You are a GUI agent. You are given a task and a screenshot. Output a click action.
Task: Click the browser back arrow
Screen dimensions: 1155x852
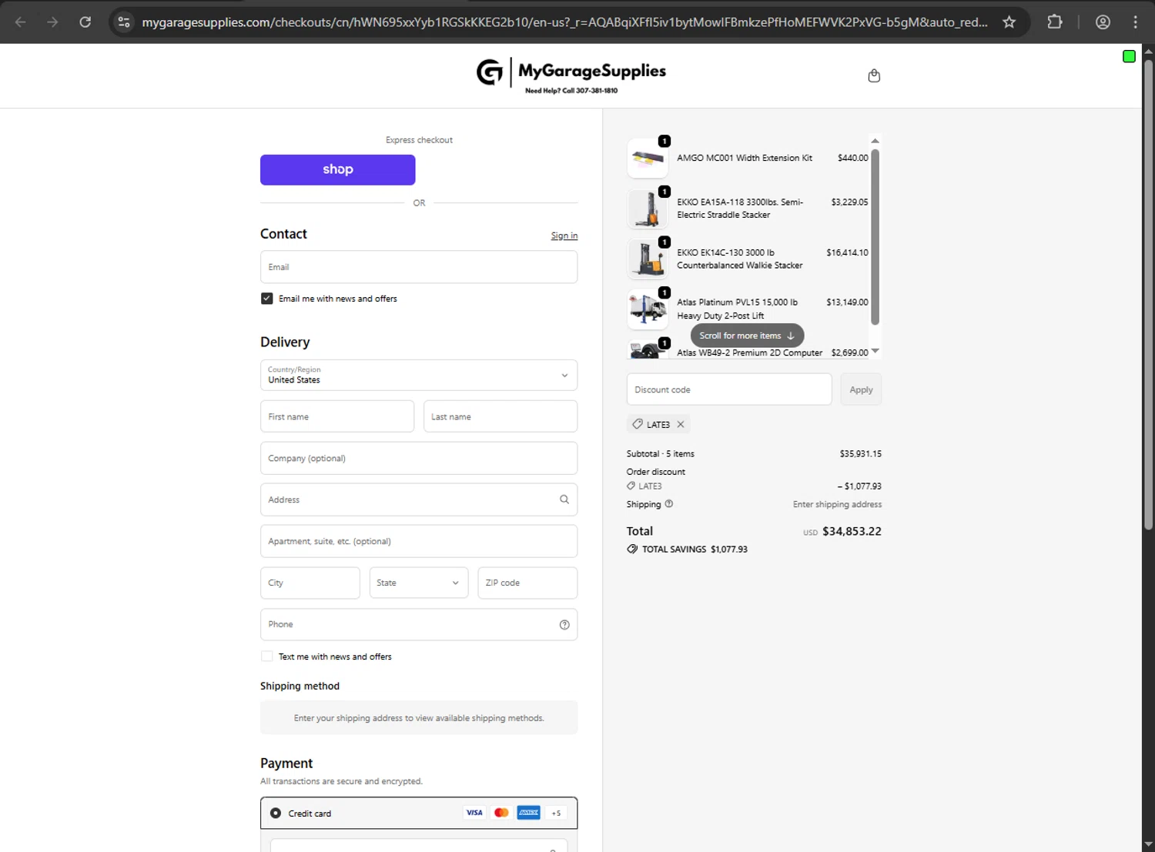click(21, 22)
